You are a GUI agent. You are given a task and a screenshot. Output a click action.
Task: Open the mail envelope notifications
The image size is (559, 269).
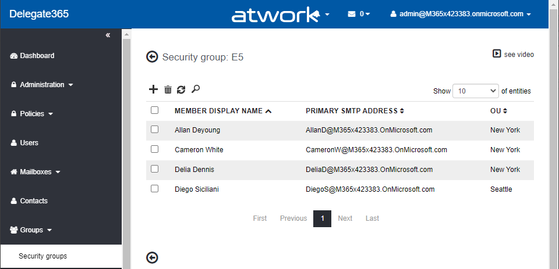(359, 14)
